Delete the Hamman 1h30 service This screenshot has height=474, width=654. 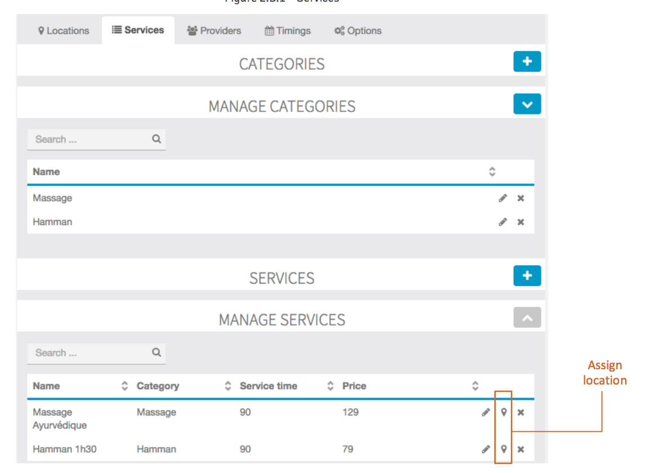click(x=521, y=449)
